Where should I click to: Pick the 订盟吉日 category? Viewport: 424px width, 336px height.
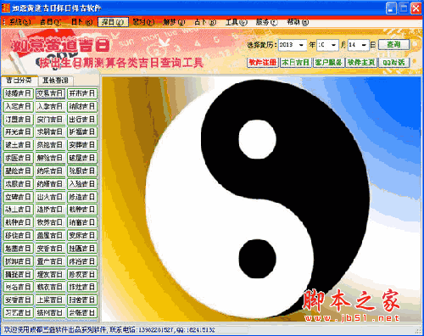[x=18, y=120]
